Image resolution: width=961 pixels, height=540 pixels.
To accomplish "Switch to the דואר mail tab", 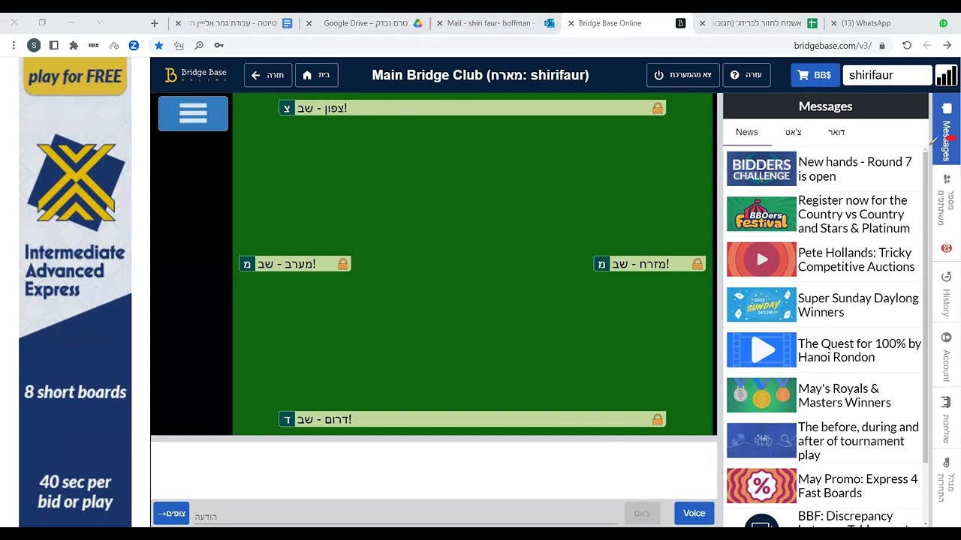I will [836, 132].
